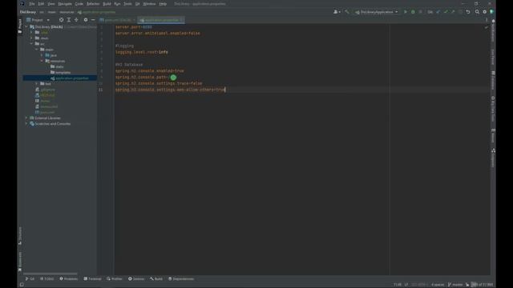The height and width of the screenshot is (288, 513).
Task: Open the Run menu
Action: (x=117, y=4)
